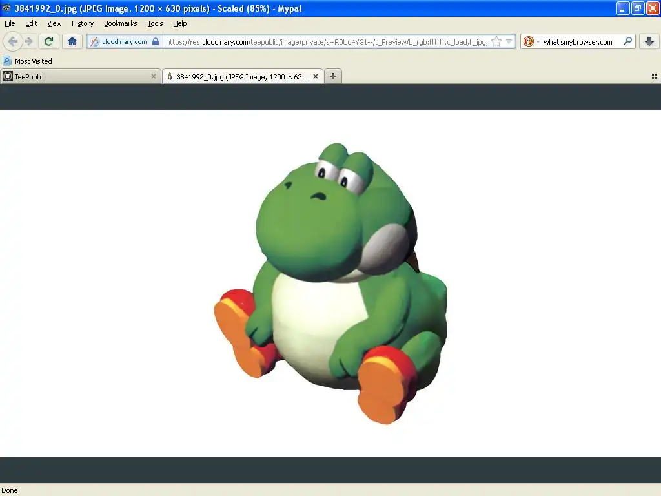
Task: Open the View menu
Action: click(x=54, y=23)
